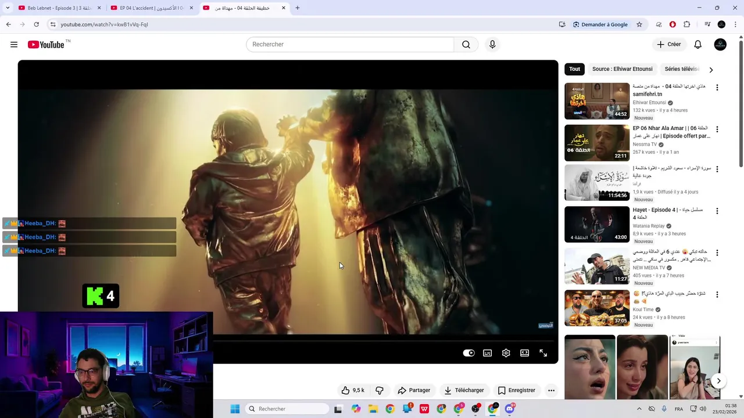Click the Enregistrer button
744x418 pixels.
[517, 390]
